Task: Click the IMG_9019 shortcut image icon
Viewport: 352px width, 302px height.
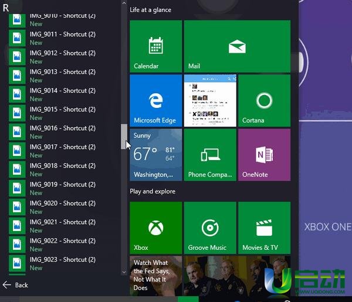Action: 17,188
